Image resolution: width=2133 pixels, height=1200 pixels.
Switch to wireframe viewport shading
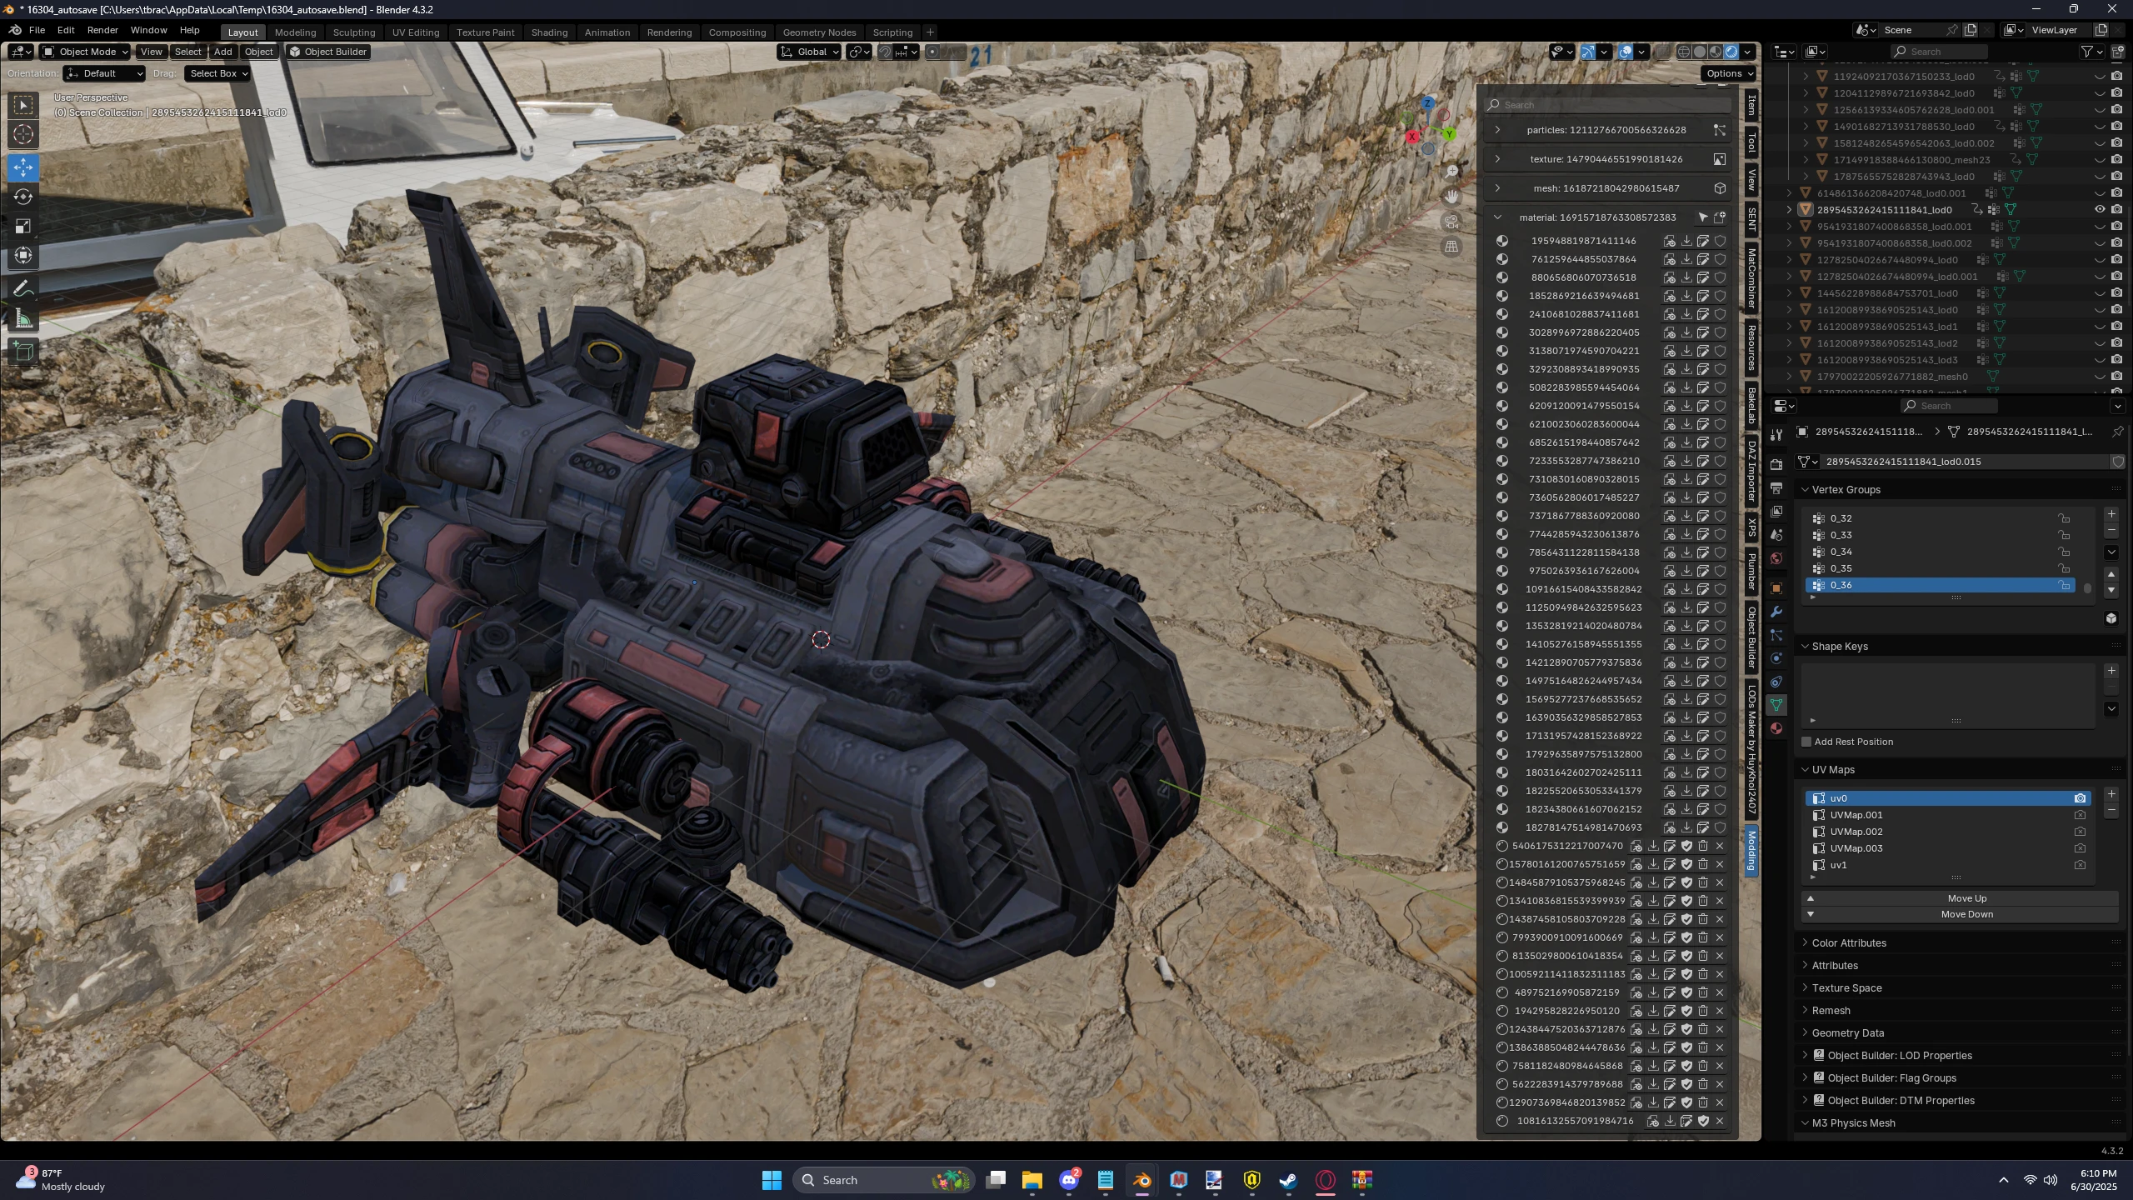(x=1684, y=52)
